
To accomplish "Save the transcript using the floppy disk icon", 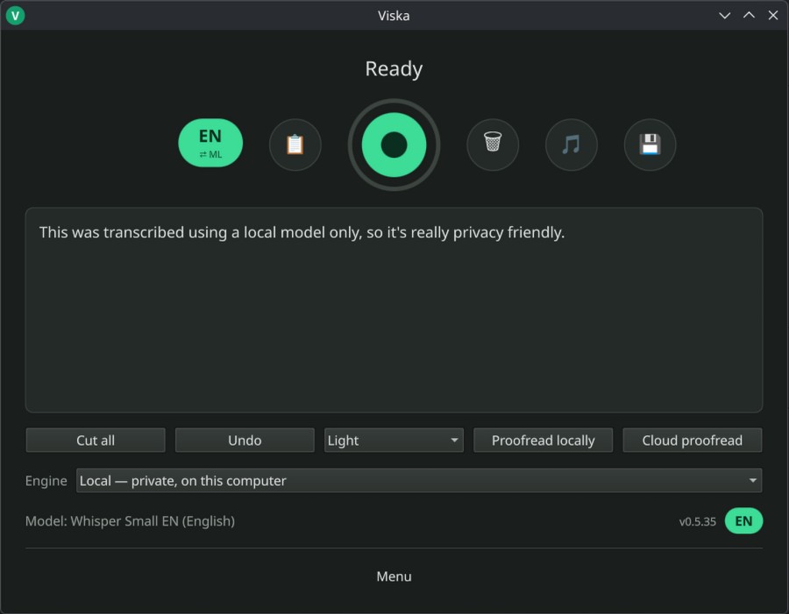I will point(650,145).
